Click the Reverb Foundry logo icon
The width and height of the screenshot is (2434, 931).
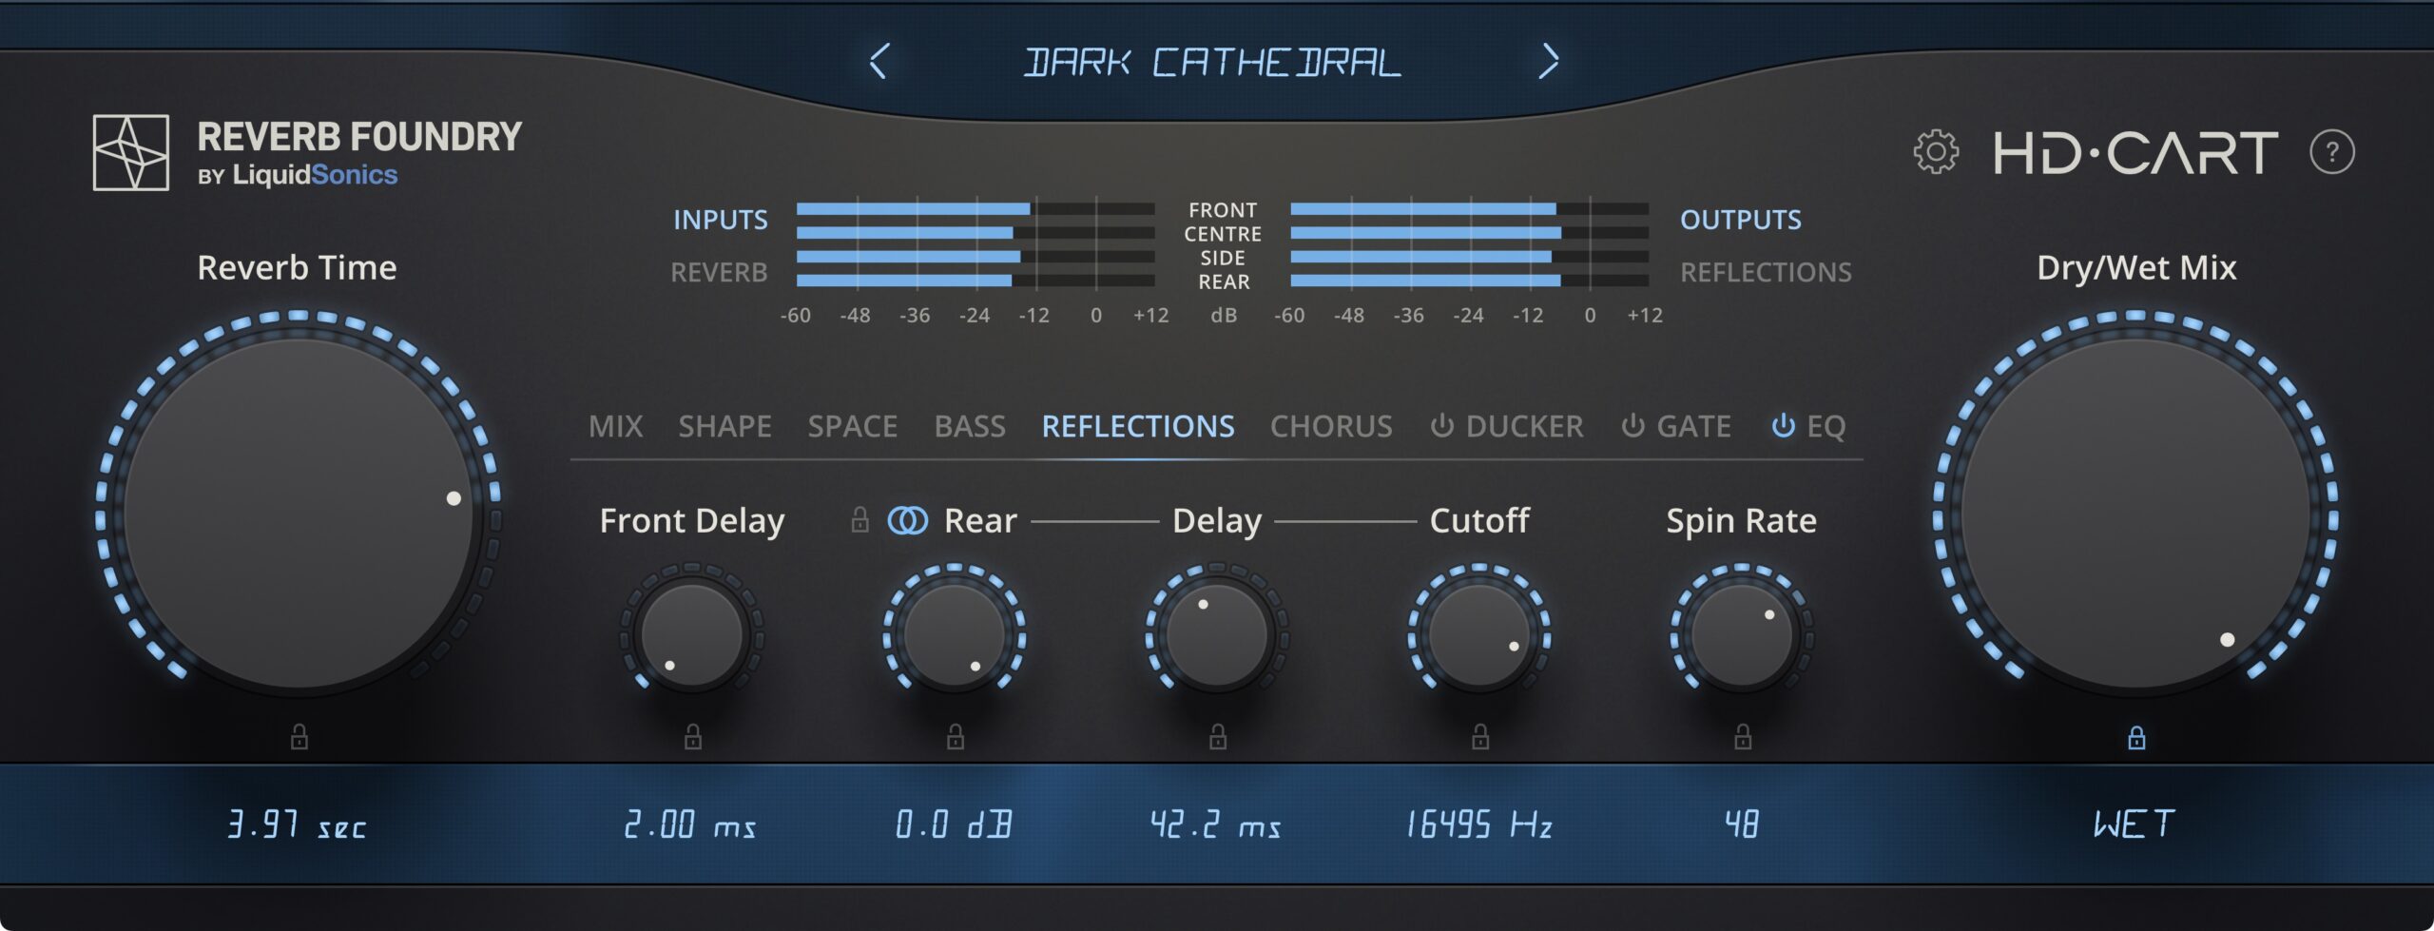click(131, 153)
